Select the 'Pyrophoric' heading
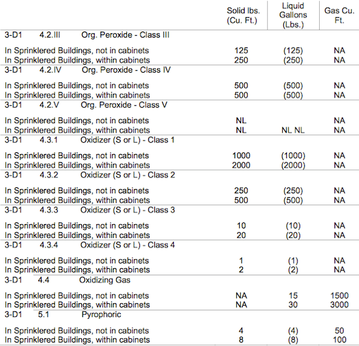The width and height of the screenshot is (359, 346). pos(101,314)
